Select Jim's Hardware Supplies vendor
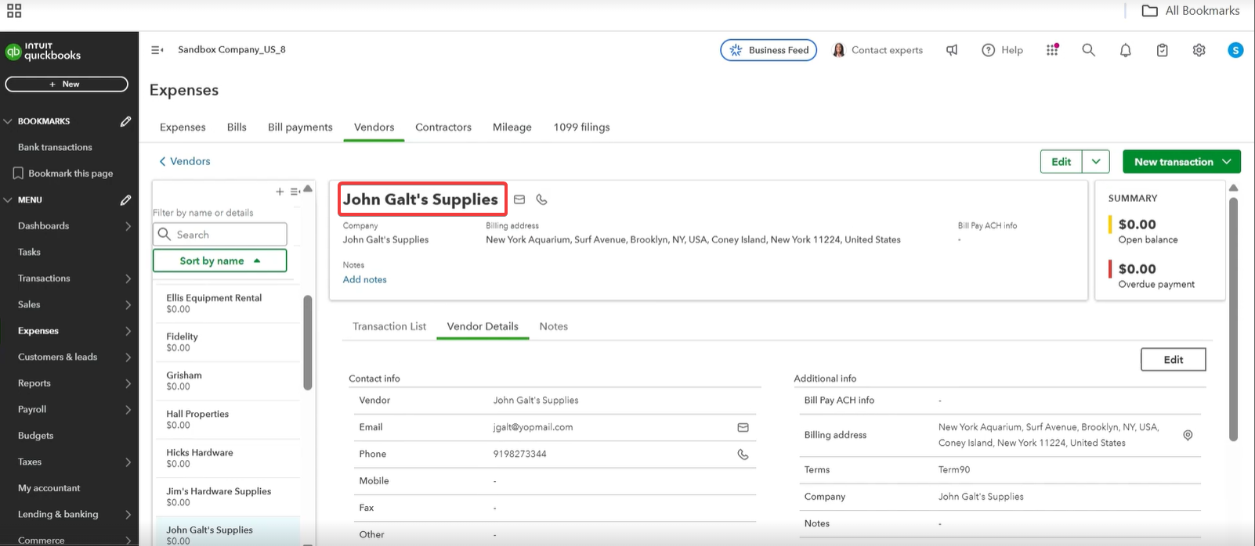The image size is (1255, 546). tap(227, 497)
